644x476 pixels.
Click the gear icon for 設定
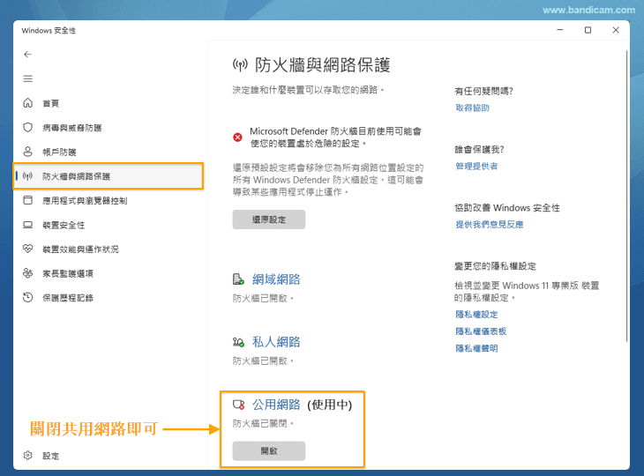point(27,456)
